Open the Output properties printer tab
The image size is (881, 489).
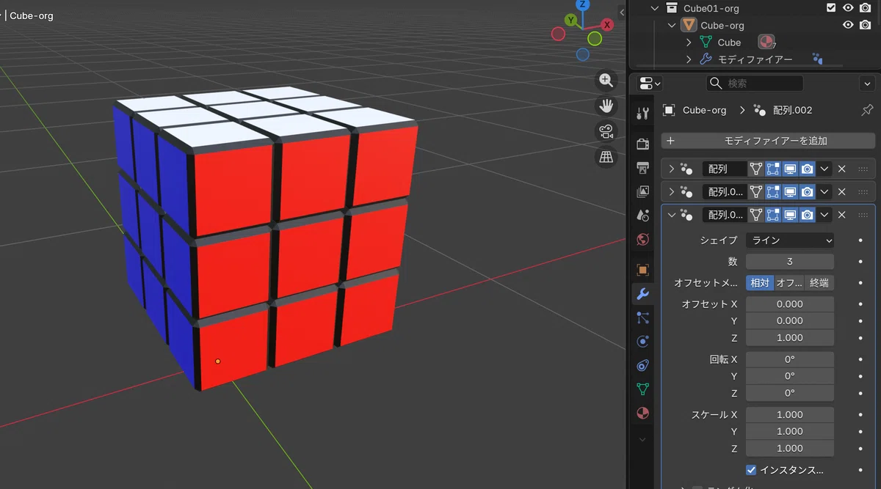(x=643, y=168)
